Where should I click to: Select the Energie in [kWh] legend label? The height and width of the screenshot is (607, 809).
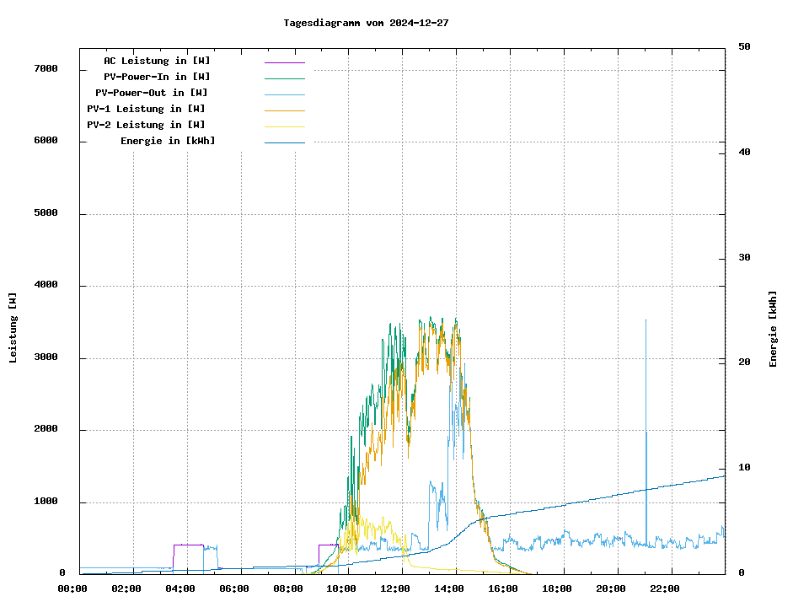click(168, 141)
